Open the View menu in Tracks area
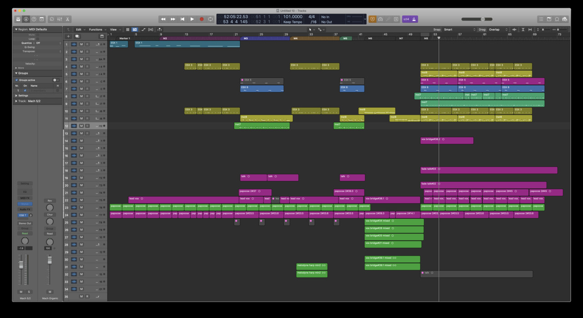The width and height of the screenshot is (583, 318). pyautogui.click(x=114, y=30)
